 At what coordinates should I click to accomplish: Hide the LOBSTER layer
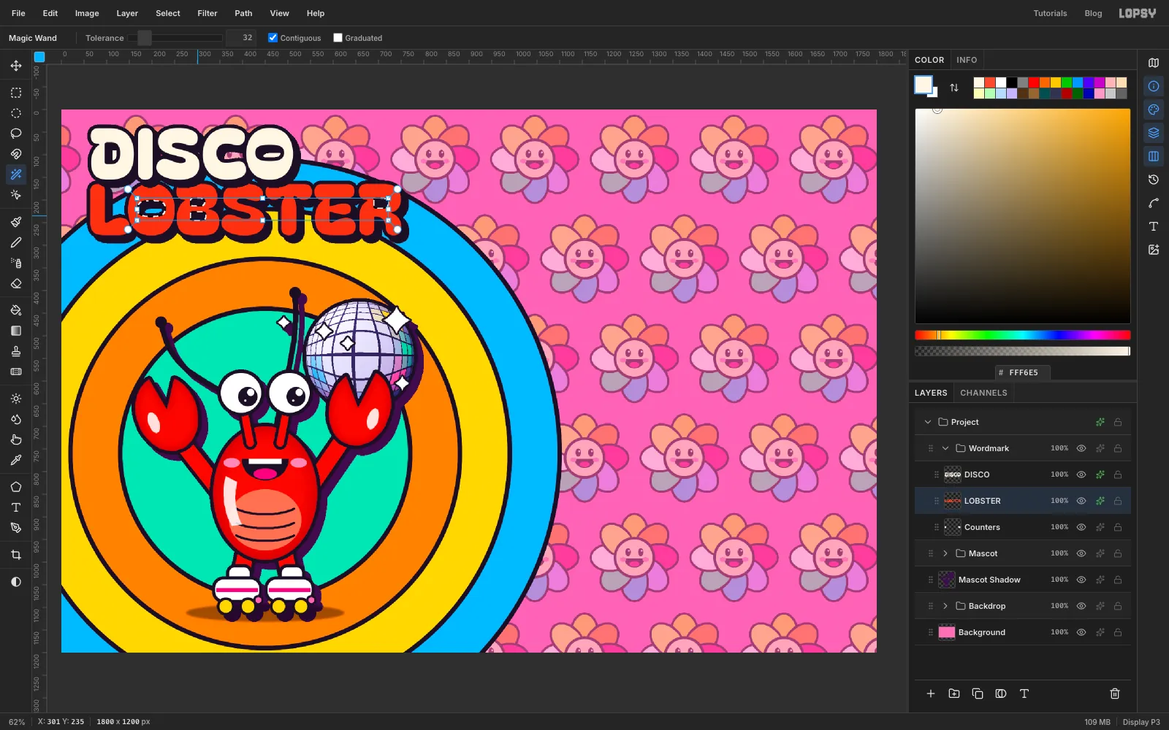click(x=1081, y=501)
